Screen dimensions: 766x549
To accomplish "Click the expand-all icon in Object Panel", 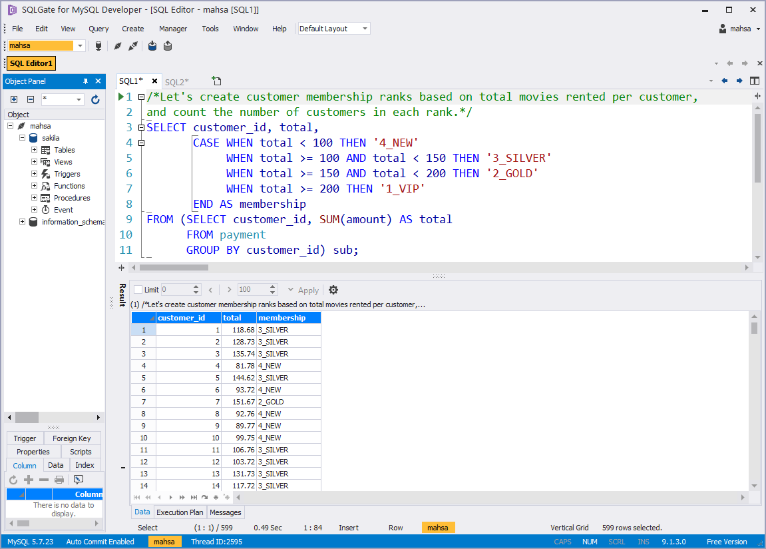I will point(14,99).
